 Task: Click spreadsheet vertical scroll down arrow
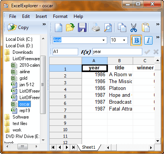158,141
